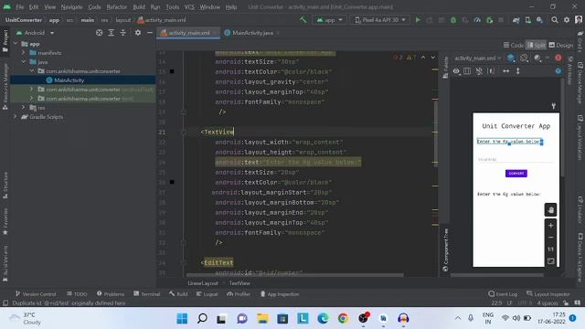Open the project panel options gear
The width and height of the screenshot is (585, 329).
[138, 33]
